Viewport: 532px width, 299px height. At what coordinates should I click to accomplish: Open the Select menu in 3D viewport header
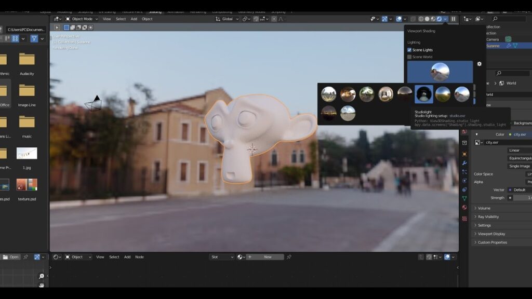click(121, 19)
